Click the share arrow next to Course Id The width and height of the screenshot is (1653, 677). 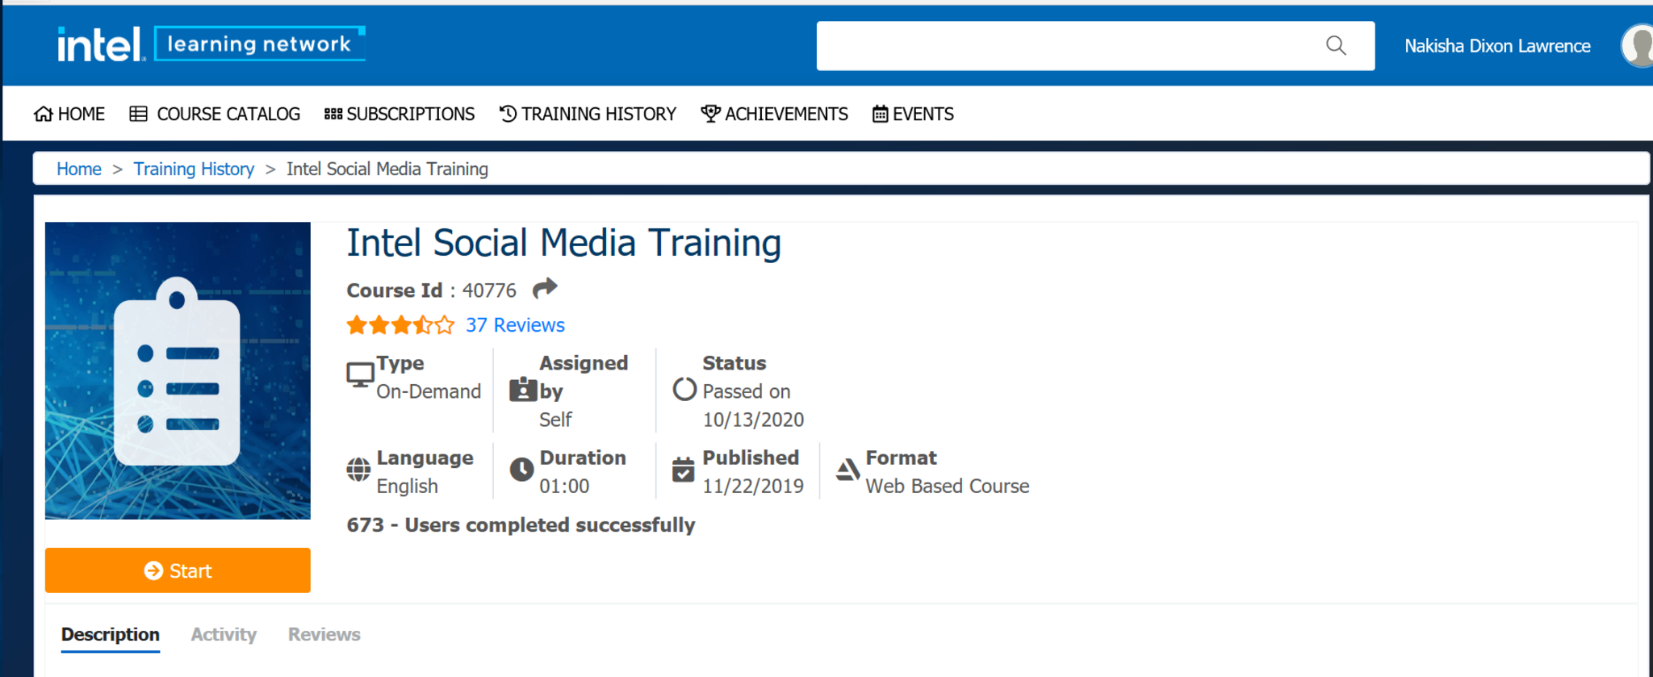[545, 288]
